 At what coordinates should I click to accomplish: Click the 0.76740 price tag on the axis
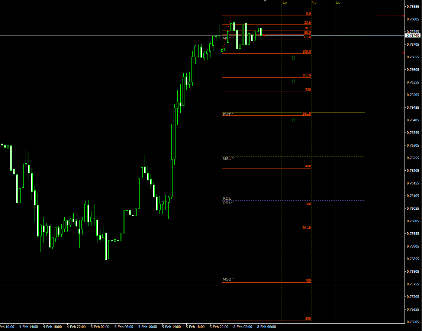coord(412,35)
